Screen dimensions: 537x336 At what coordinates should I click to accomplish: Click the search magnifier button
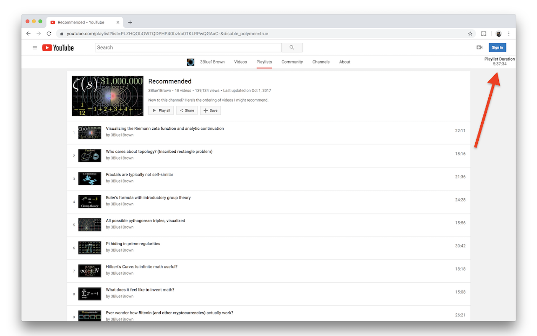point(292,47)
